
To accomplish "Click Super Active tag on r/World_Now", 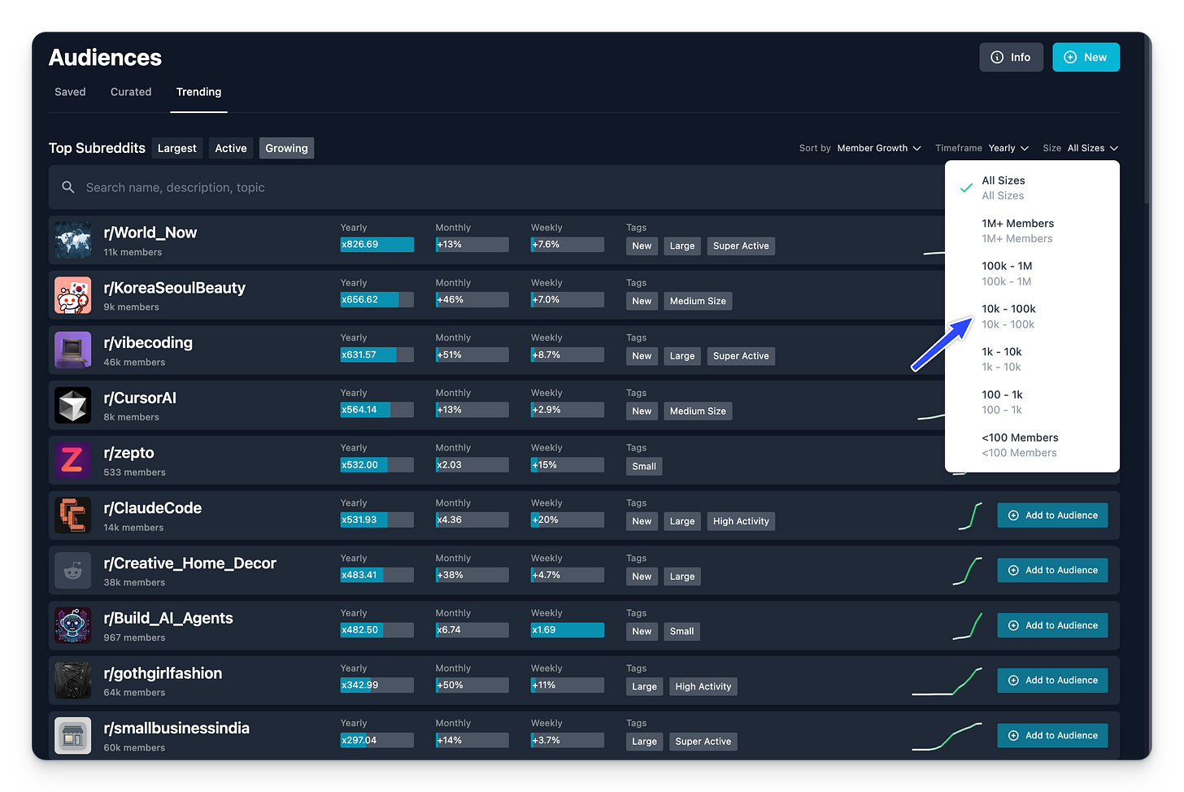I will (x=741, y=246).
